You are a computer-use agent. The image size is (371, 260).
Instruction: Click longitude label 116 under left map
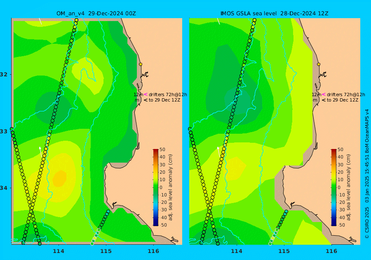click(x=153, y=251)
